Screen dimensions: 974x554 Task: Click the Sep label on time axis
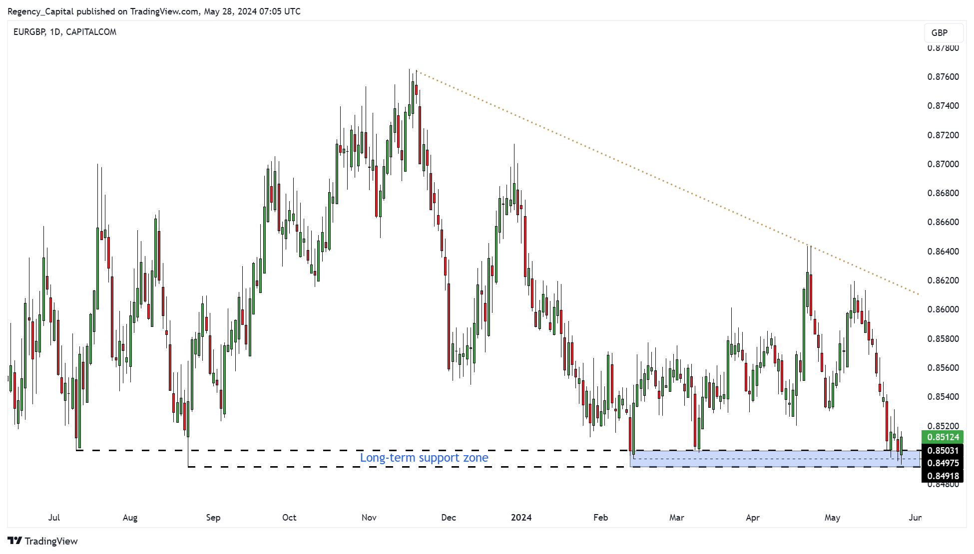click(x=213, y=518)
